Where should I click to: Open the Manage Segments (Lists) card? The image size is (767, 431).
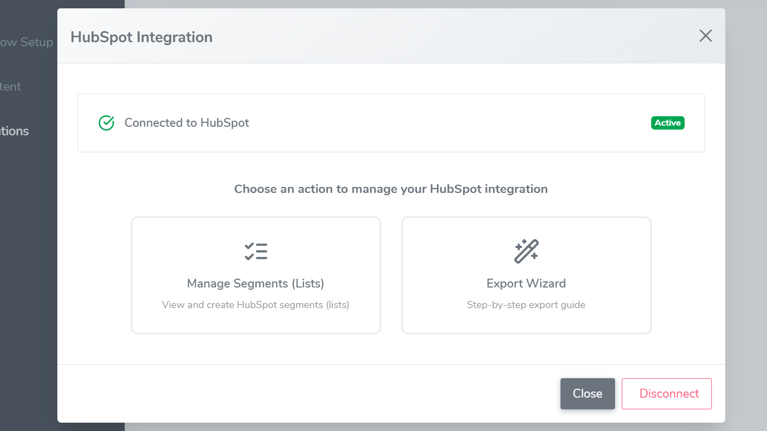(x=255, y=275)
